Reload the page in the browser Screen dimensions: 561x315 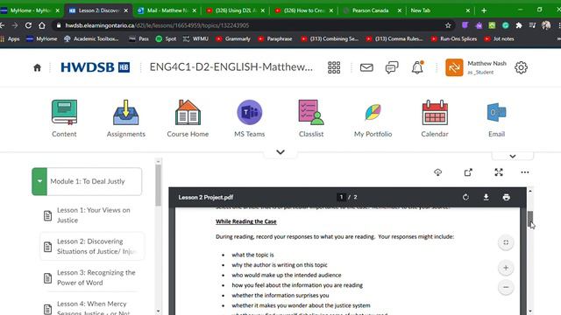coord(28,25)
